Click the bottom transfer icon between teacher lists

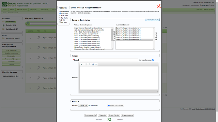click(114, 41)
